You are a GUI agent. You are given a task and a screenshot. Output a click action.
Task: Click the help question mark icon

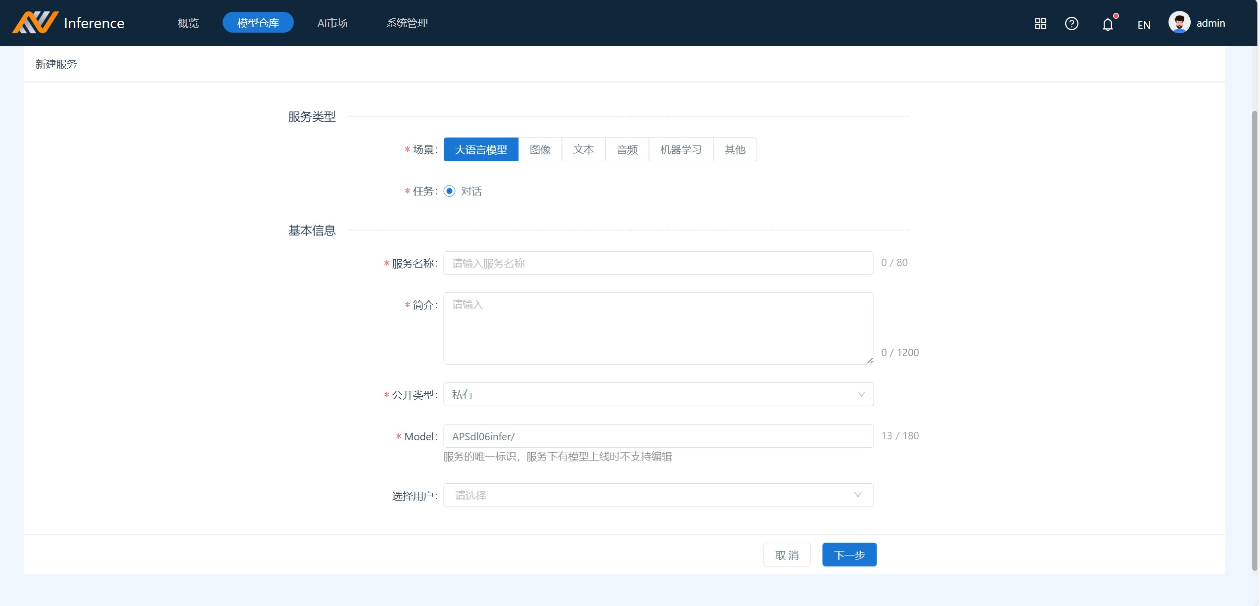pyautogui.click(x=1071, y=23)
